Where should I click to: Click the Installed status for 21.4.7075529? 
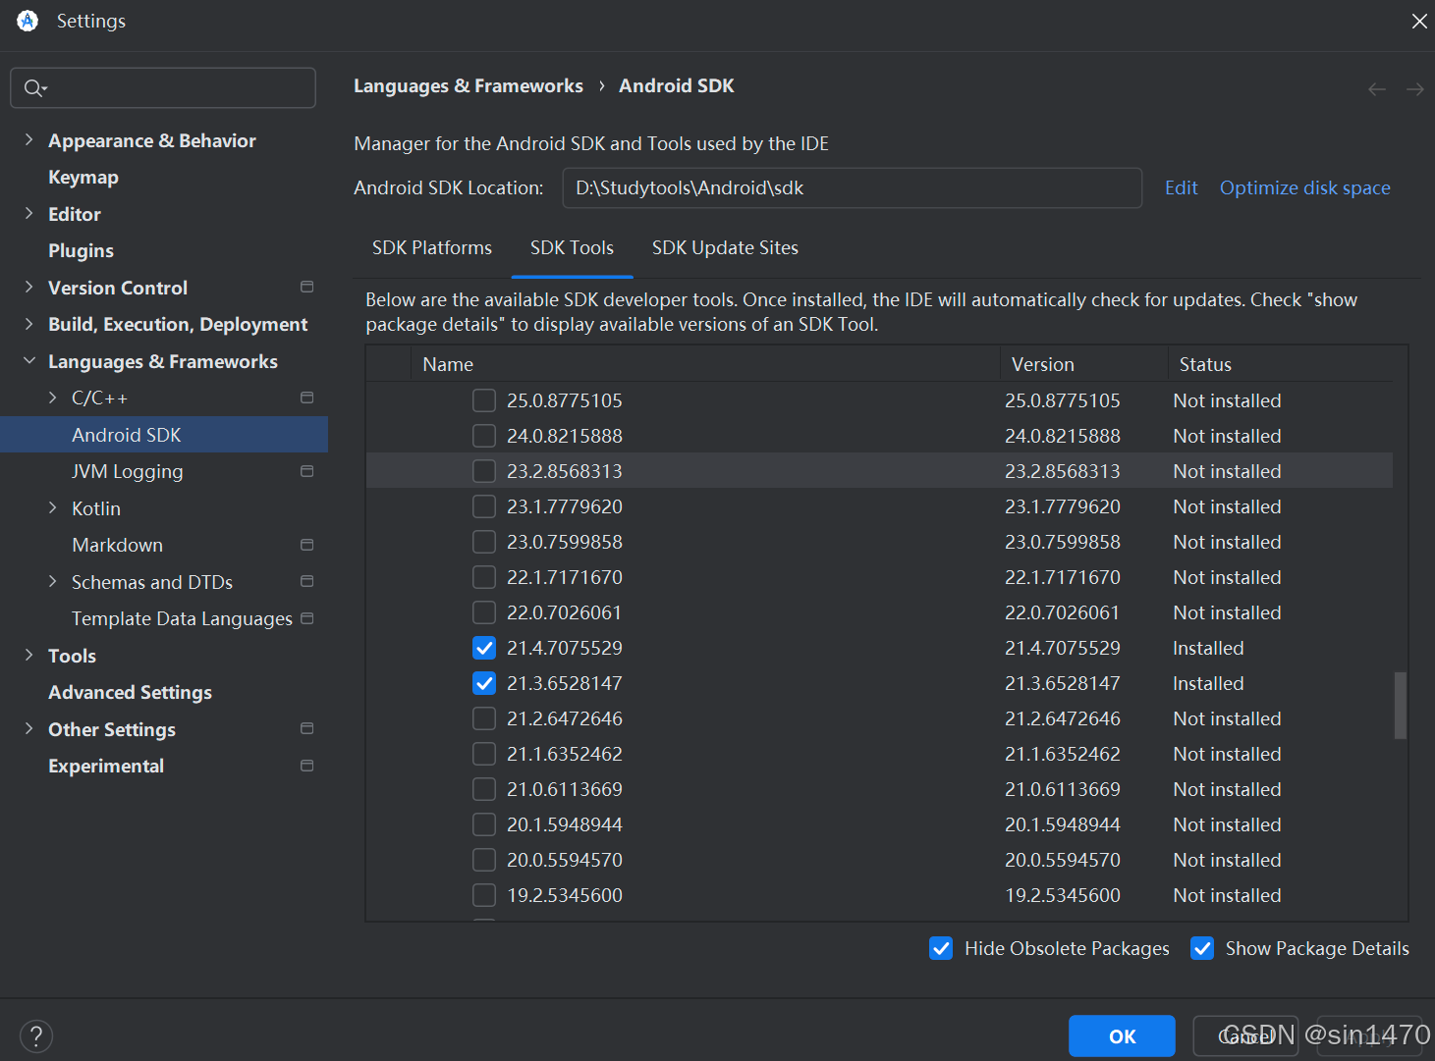click(x=1208, y=648)
